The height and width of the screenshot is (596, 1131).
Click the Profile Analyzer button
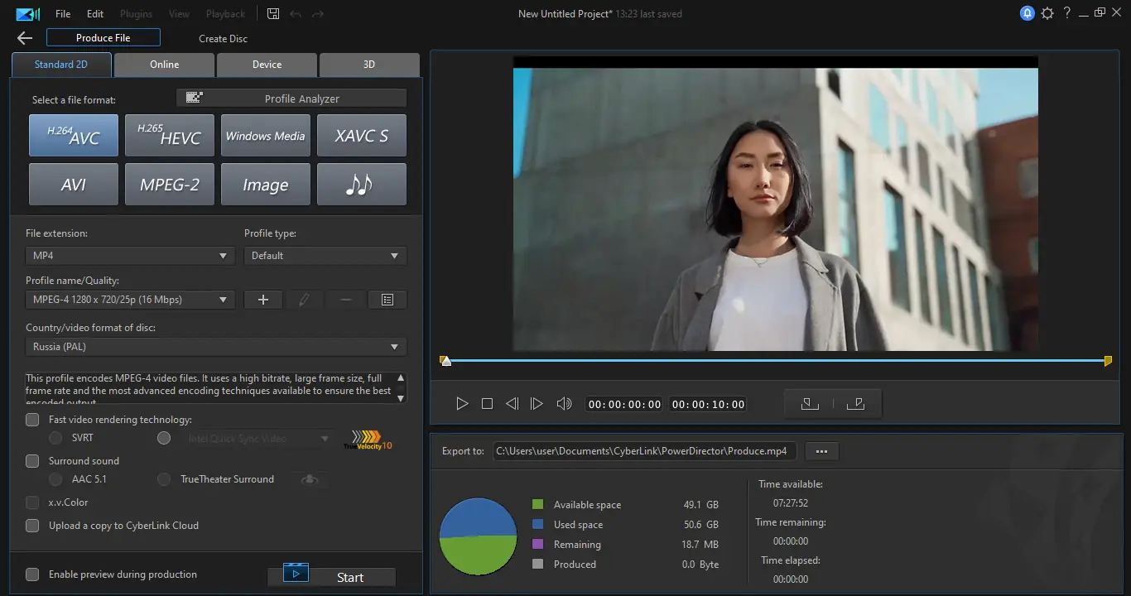291,99
